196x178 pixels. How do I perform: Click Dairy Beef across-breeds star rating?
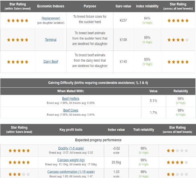click(x=178, y=62)
